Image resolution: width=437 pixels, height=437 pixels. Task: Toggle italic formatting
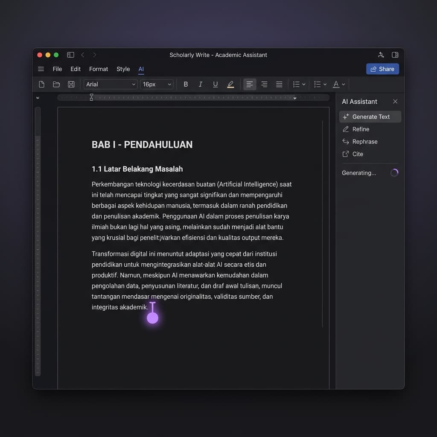coord(201,84)
